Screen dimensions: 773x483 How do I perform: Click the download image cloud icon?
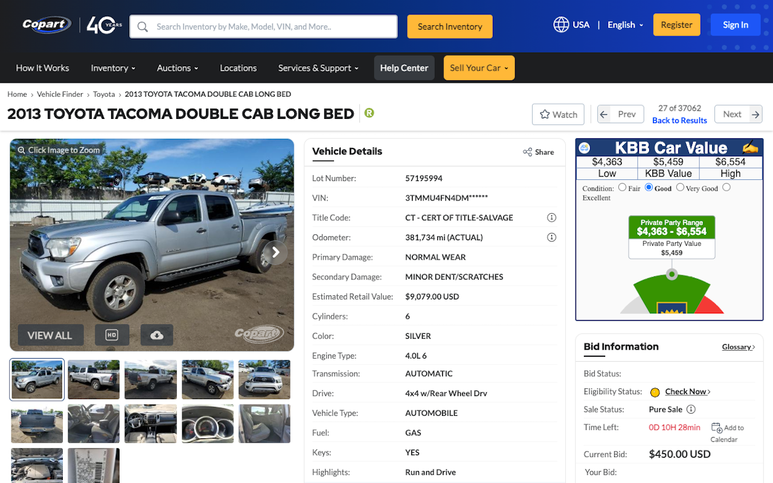click(157, 335)
